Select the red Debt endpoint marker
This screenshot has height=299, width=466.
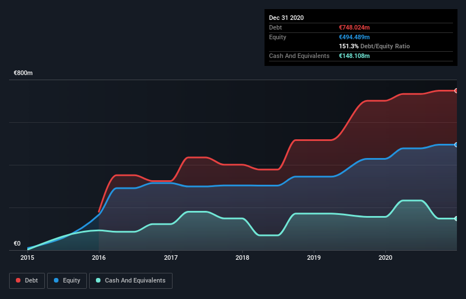tap(456, 91)
